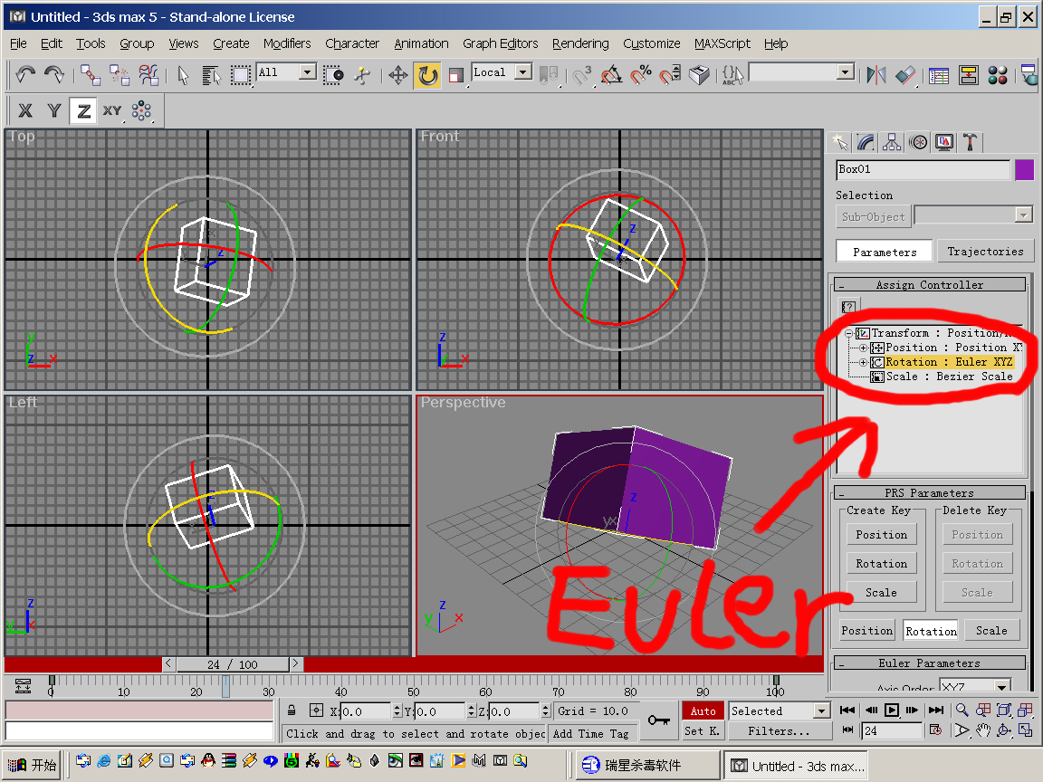Toggle the Angle Snap magnet
Screen dimensions: 1043x782
(611, 74)
